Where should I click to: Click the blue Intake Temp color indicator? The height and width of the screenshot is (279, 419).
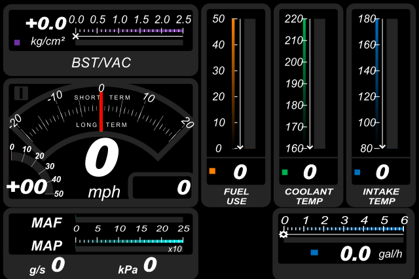click(357, 172)
